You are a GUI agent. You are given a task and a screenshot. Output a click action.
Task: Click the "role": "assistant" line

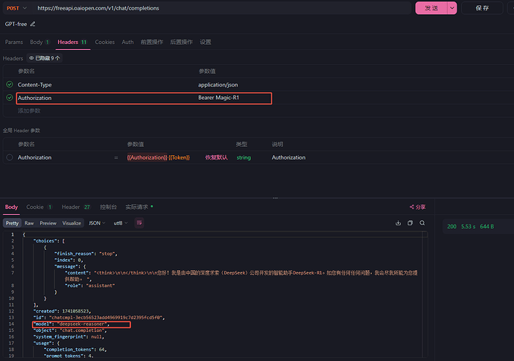pyautogui.click(x=90, y=286)
